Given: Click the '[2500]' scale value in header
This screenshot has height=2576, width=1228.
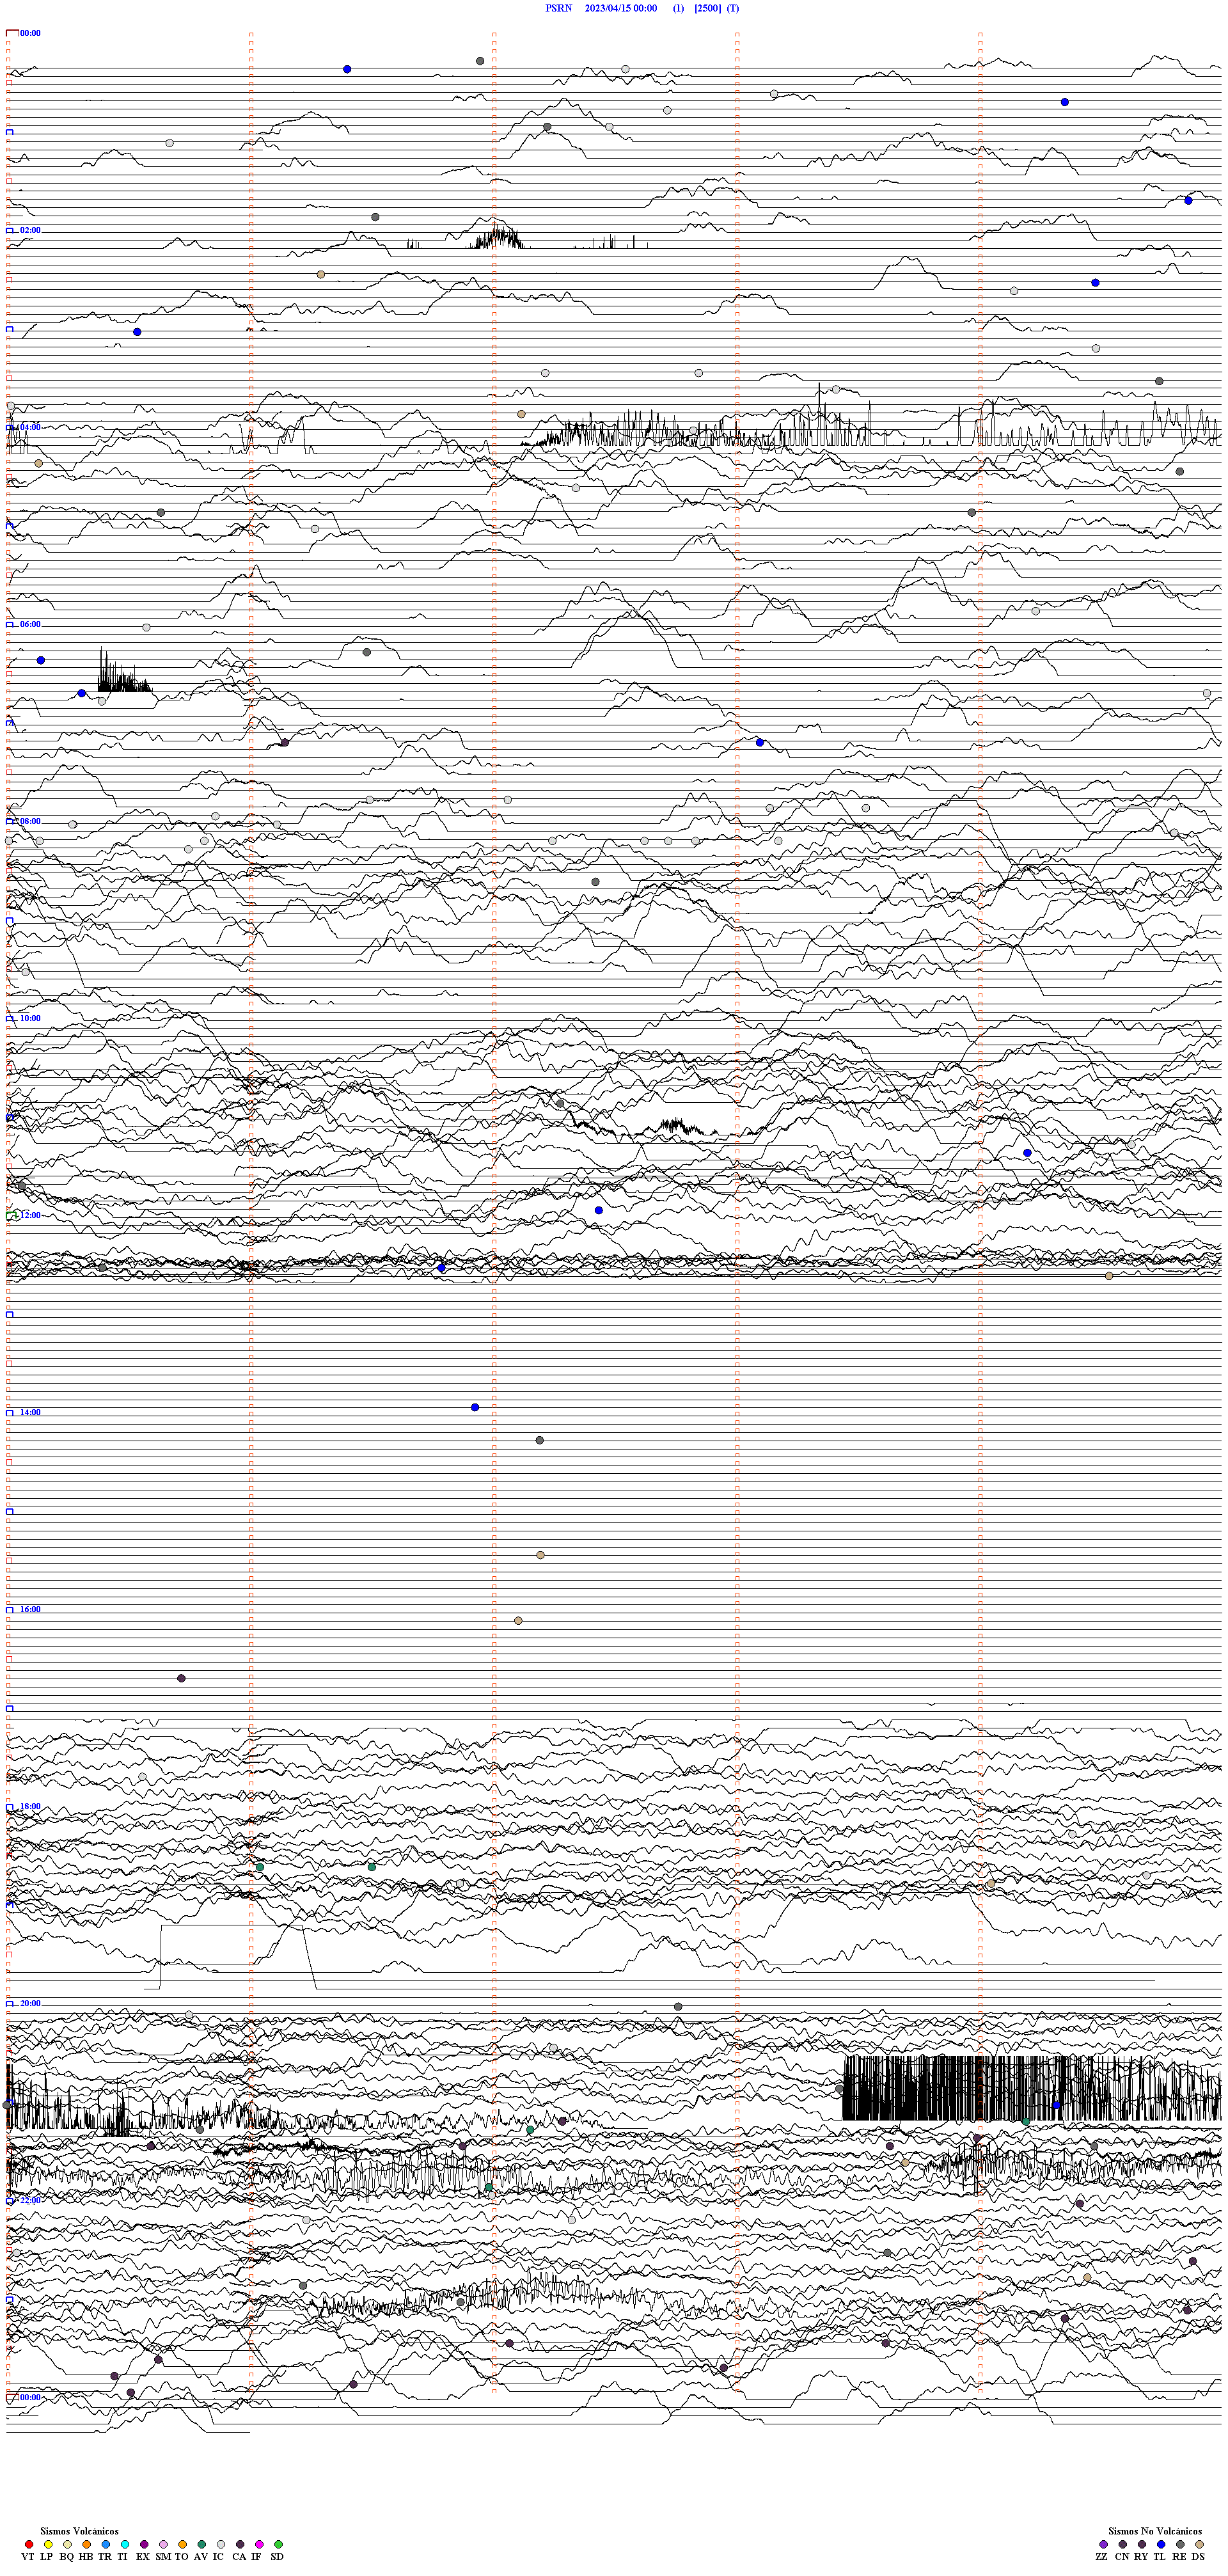Looking at the screenshot, I should tap(707, 8).
